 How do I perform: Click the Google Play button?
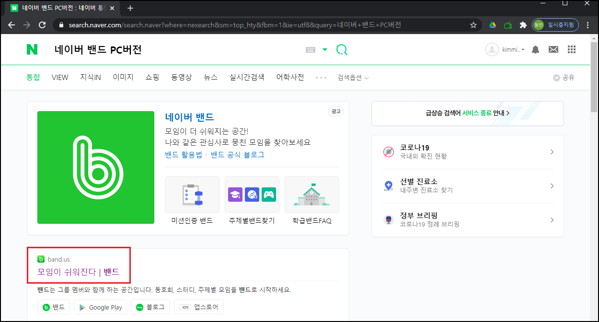100,307
